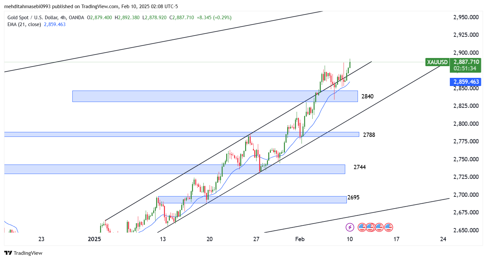Click date 27 on the time axis
This screenshot has width=487, height=260.
tap(256, 239)
